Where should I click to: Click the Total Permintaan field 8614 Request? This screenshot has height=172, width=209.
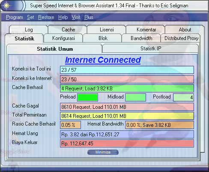click(127, 116)
